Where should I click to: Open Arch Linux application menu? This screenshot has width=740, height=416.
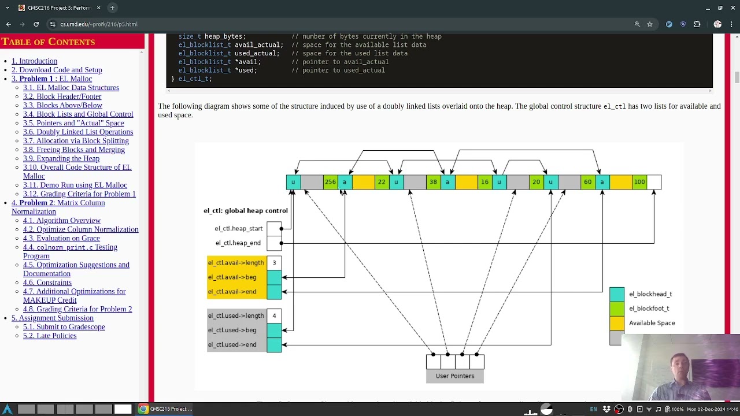point(7,409)
